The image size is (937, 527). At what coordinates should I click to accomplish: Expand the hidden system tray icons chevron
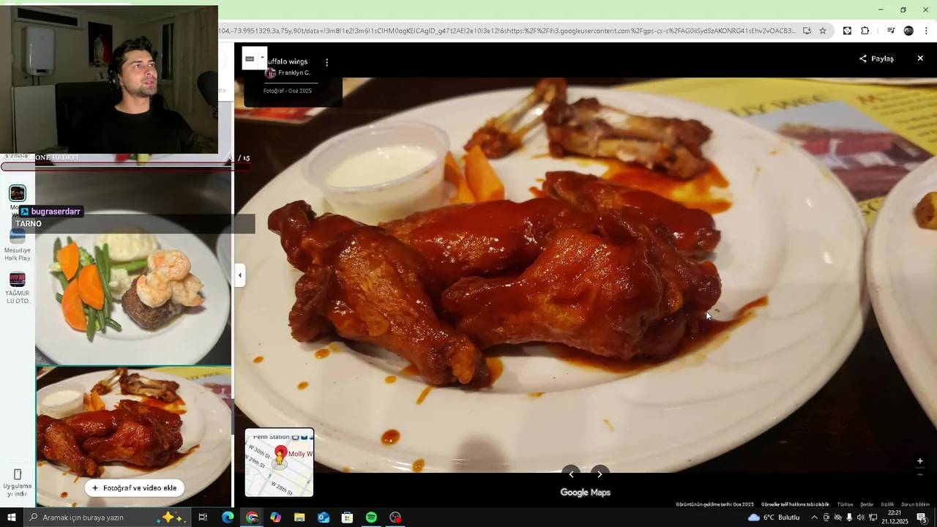tap(814, 517)
